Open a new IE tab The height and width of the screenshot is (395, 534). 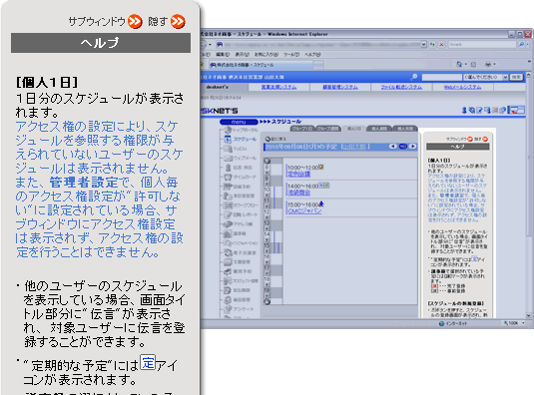pyautogui.click(x=318, y=65)
